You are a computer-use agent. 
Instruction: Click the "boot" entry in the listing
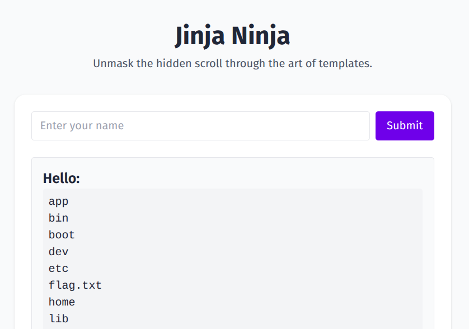click(x=62, y=235)
